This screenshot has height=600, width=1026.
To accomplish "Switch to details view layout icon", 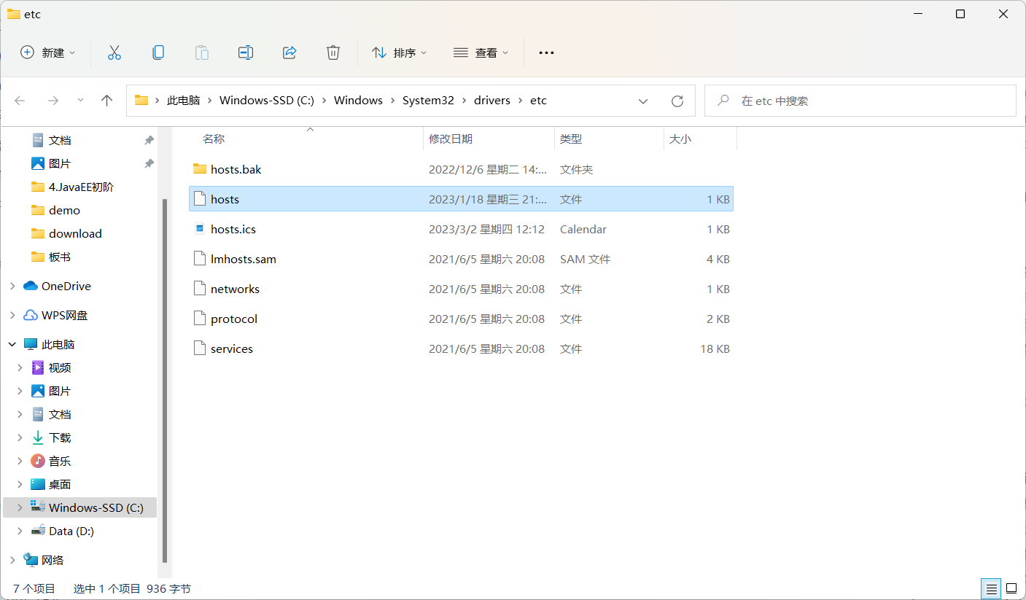I will point(991,588).
